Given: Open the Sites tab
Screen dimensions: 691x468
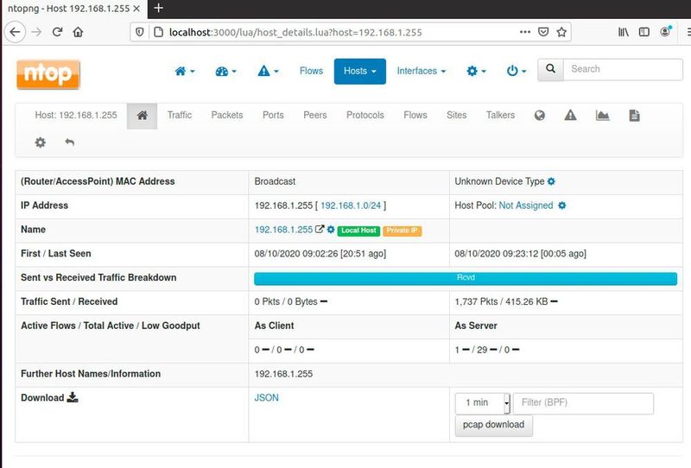Looking at the screenshot, I should 457,115.
